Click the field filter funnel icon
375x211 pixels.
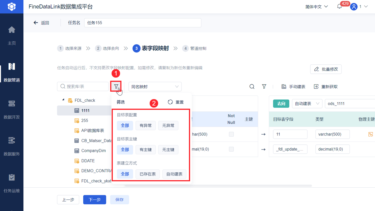pyautogui.click(x=264, y=86)
